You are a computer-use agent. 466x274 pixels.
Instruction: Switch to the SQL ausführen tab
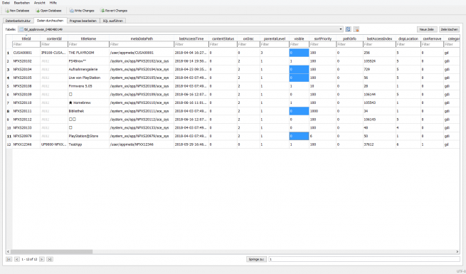click(112, 21)
